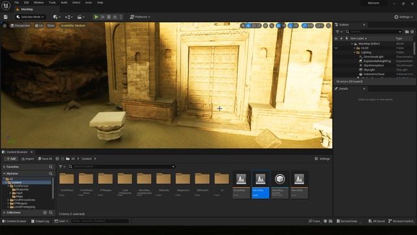Select VolumetricCloud in the Outliner
Viewport: 417px width, 235px height.
click(x=373, y=74)
